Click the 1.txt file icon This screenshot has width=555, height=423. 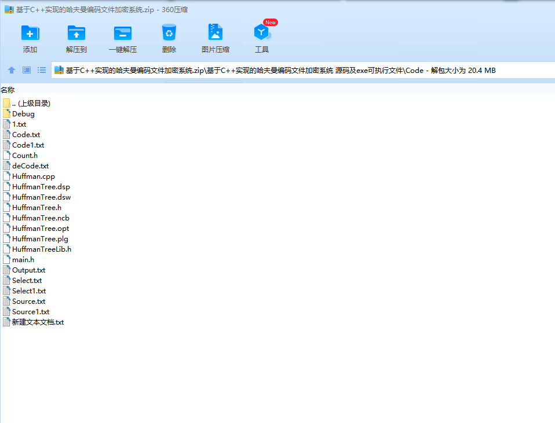(6, 124)
